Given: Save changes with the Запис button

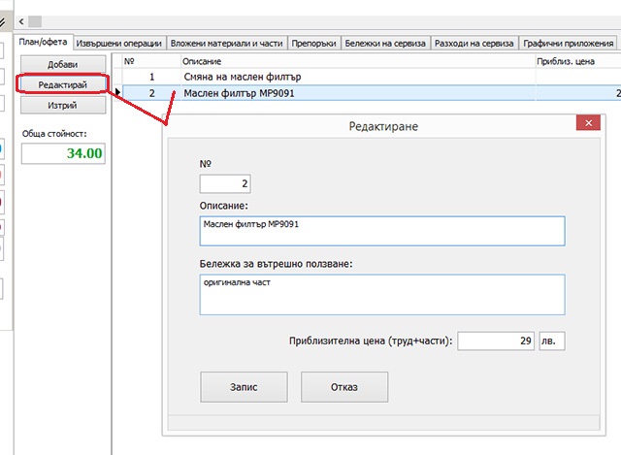Looking at the screenshot, I should 243,387.
